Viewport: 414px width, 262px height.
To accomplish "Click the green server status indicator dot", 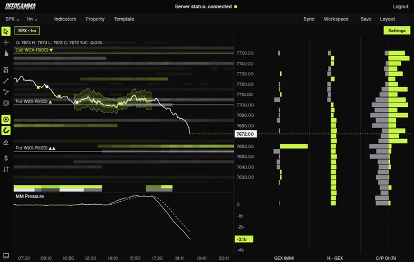I will click(x=236, y=6).
